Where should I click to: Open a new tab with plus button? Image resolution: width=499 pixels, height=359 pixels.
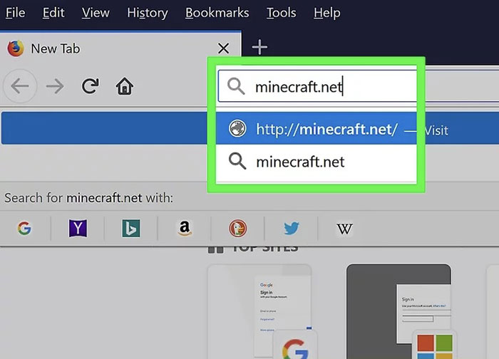tap(259, 48)
